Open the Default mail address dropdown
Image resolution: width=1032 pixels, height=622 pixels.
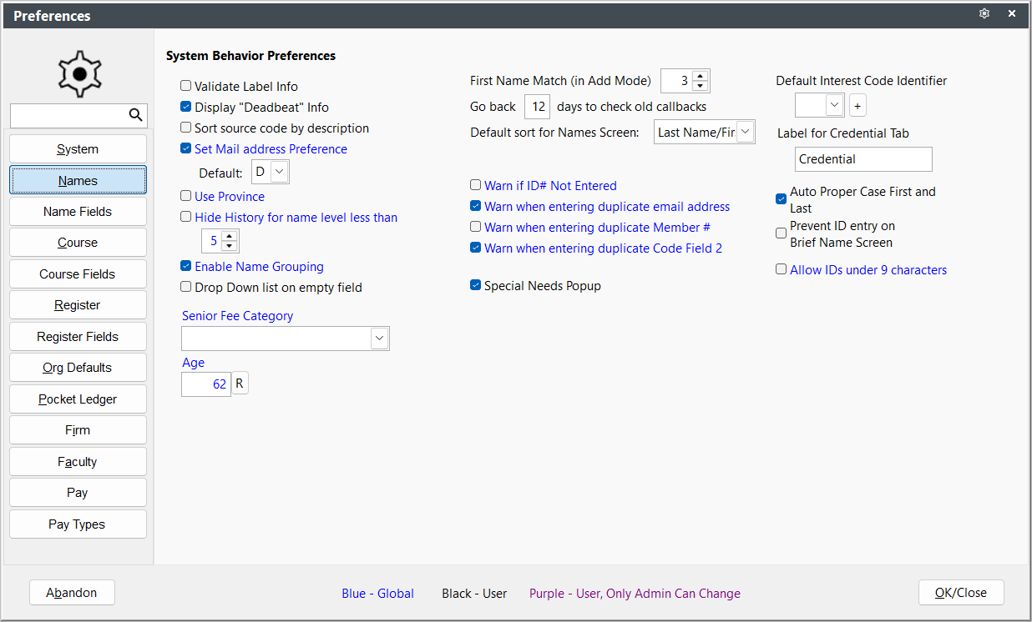pyautogui.click(x=280, y=173)
